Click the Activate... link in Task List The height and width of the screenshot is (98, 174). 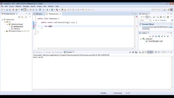[163, 20]
